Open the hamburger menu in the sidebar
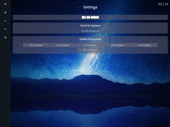Viewport: 170px width, 127px height. point(5,4)
